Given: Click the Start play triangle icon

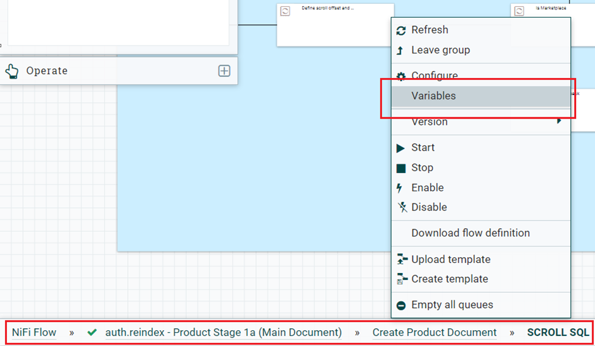Looking at the screenshot, I should point(400,148).
